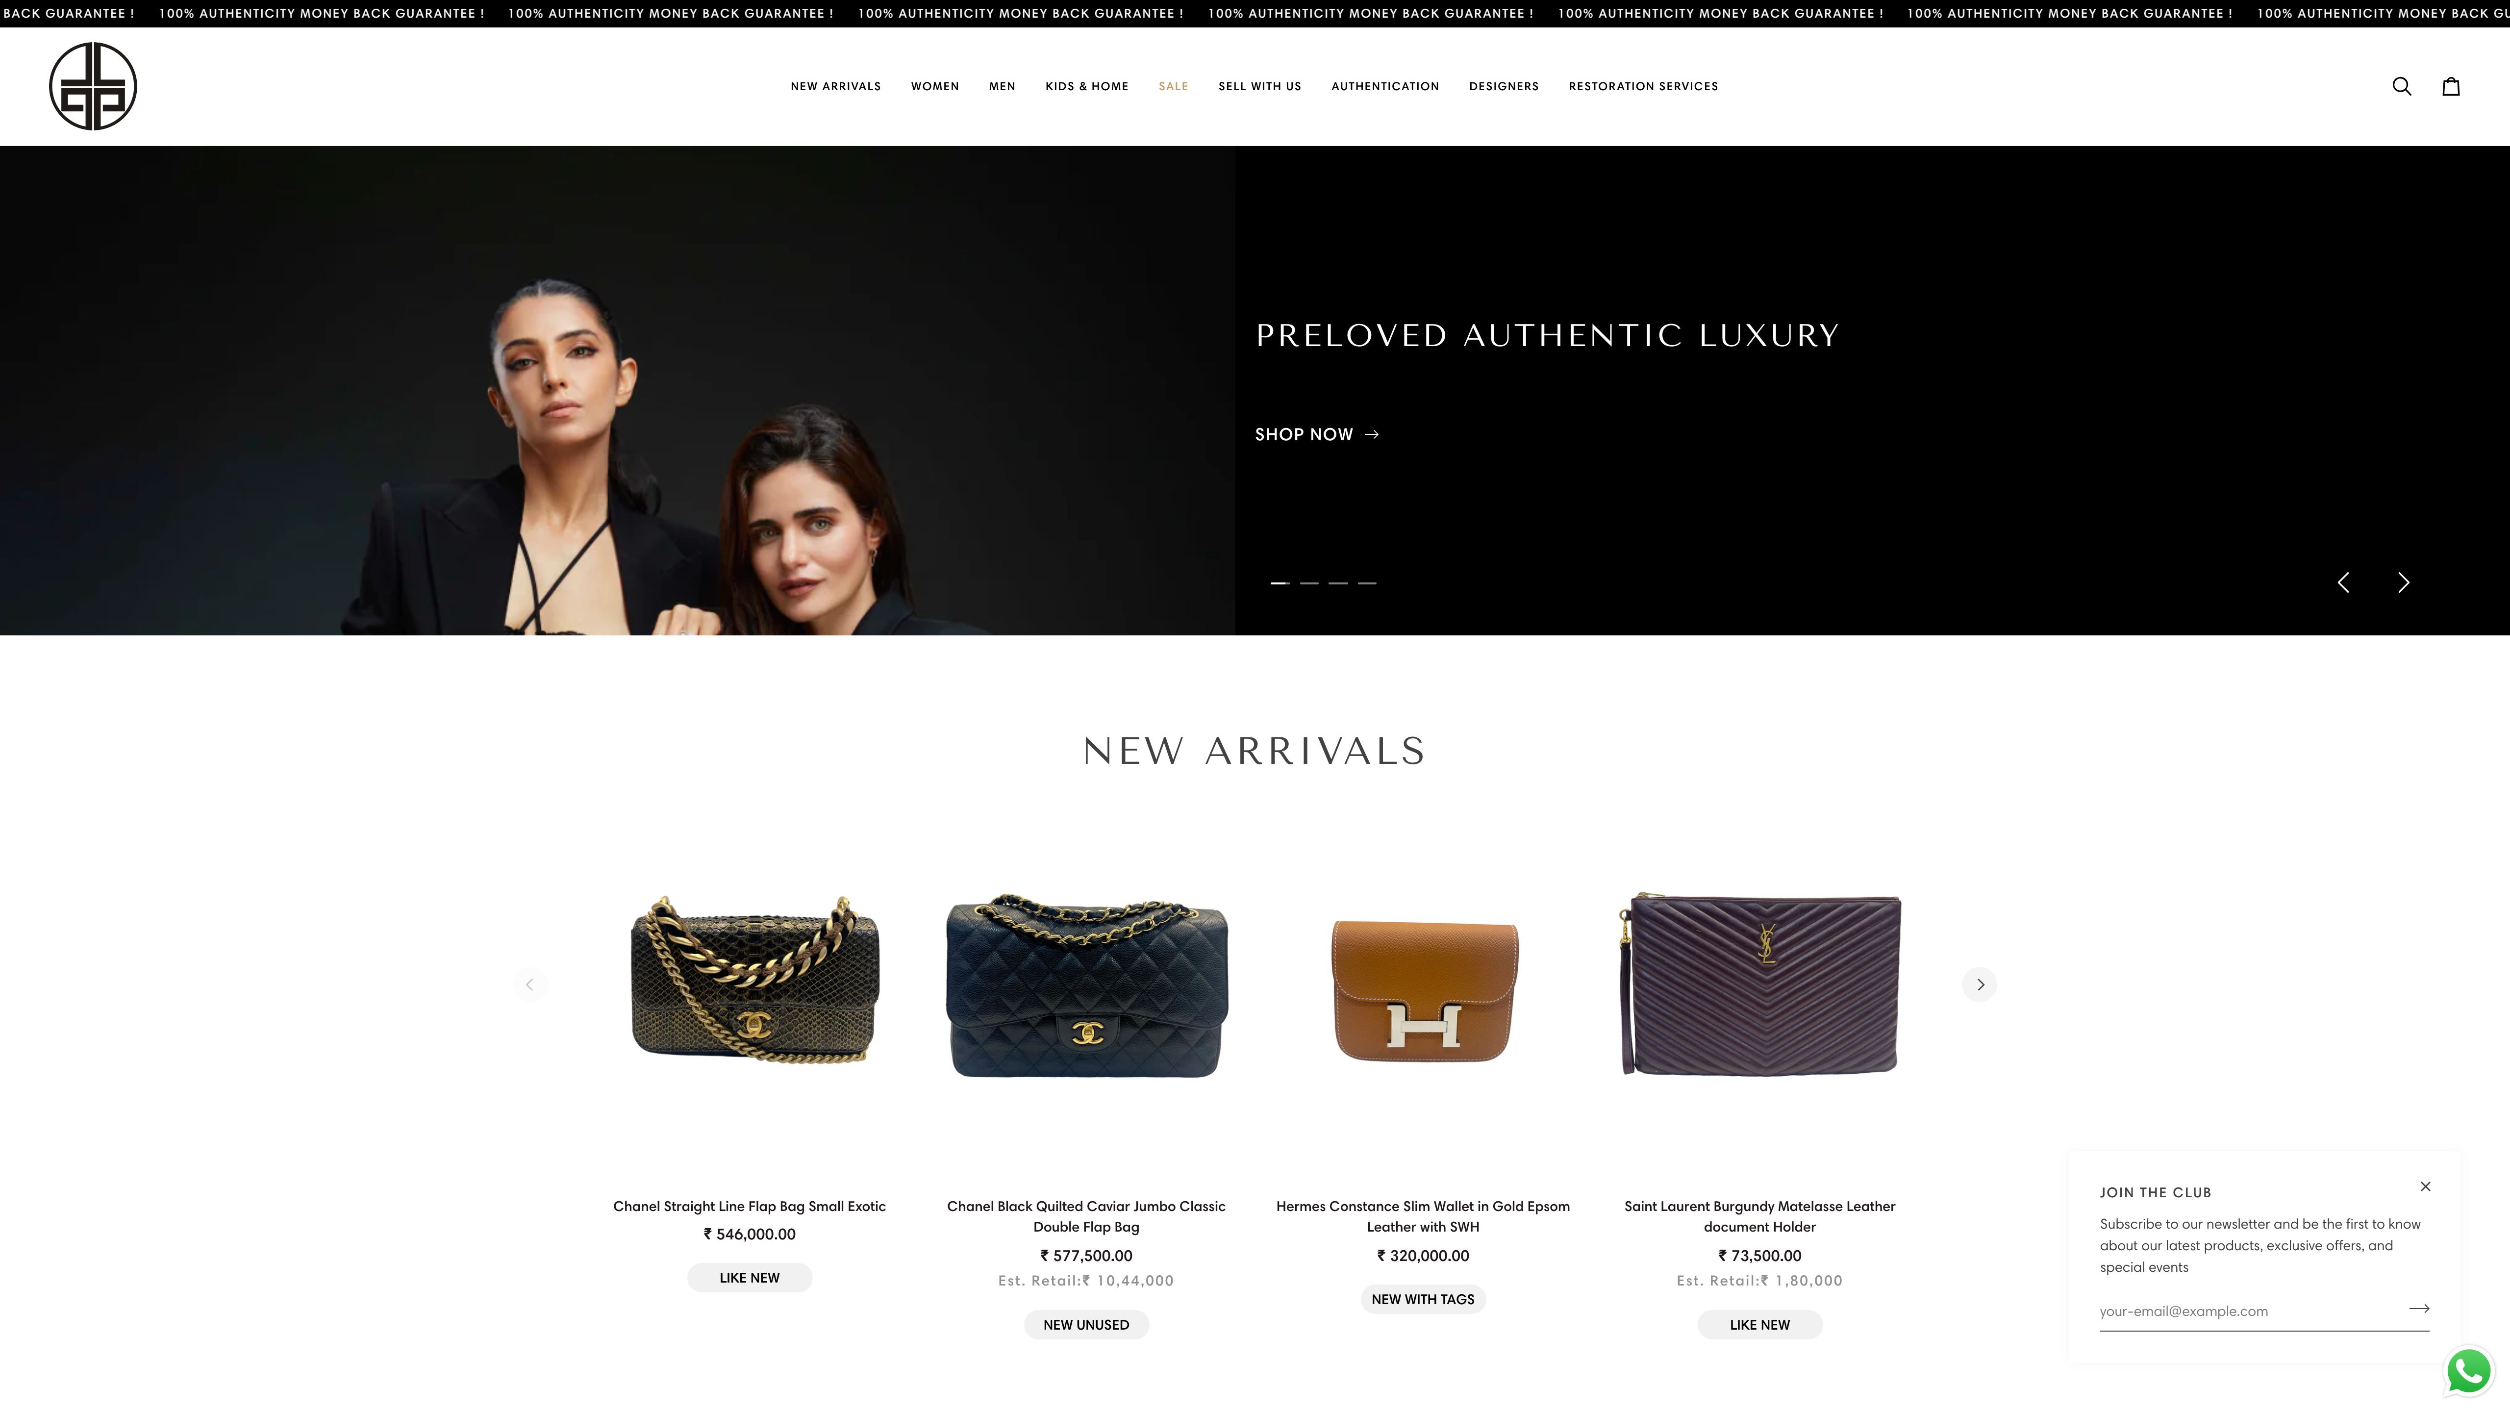Select the second hero slide indicator

click(x=1308, y=583)
